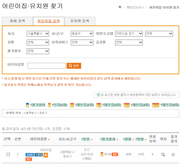The height and width of the screenshot is (164, 182).
Task: Switch to the 통합 검색 tab
Action: 17,21
